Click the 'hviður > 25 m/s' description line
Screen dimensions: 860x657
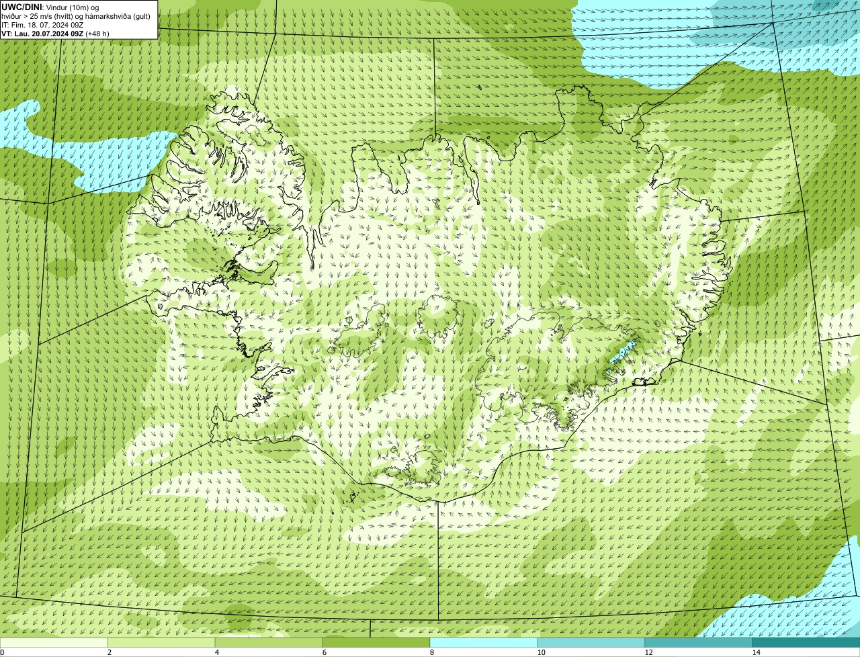click(76, 16)
